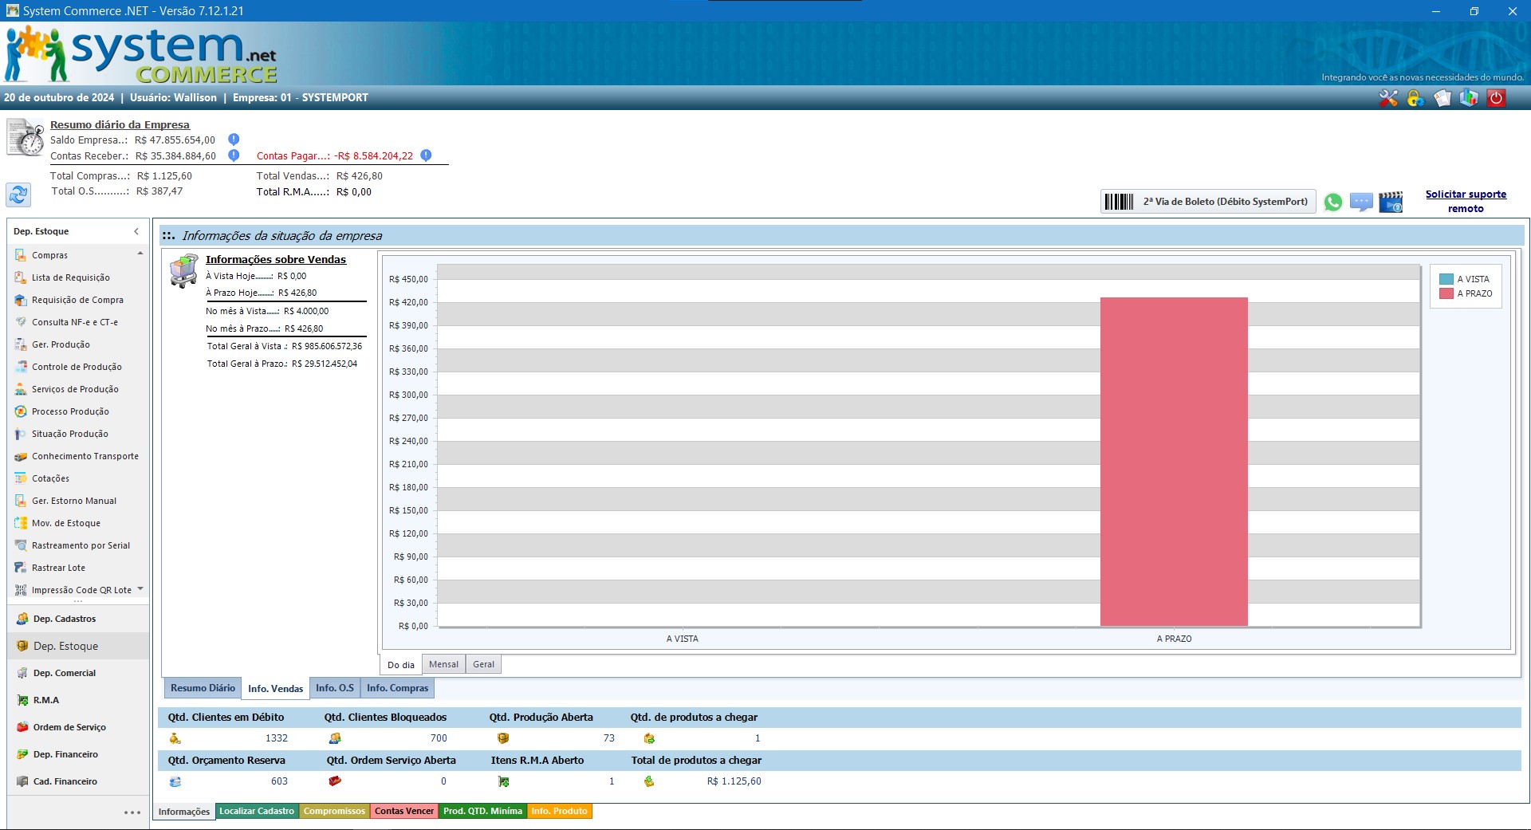Select the Contas Vencer bottom tab

point(404,811)
